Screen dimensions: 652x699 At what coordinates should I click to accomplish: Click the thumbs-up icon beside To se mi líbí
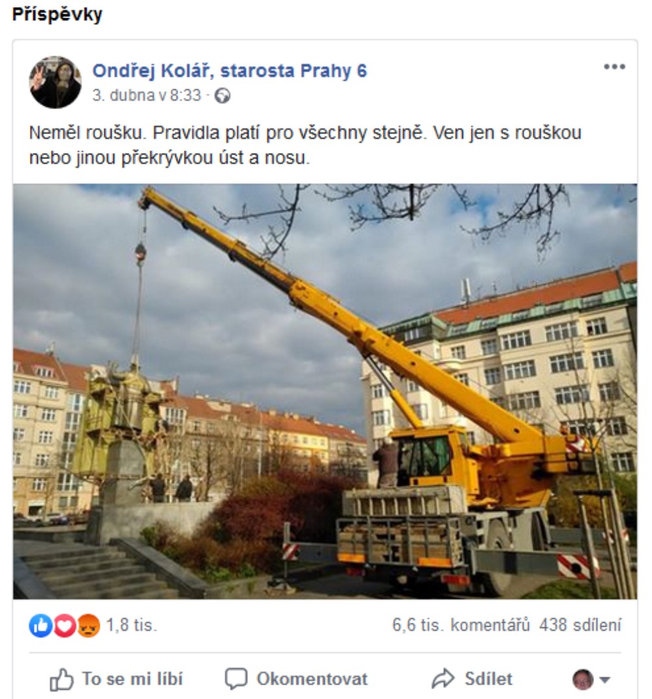click(61, 679)
